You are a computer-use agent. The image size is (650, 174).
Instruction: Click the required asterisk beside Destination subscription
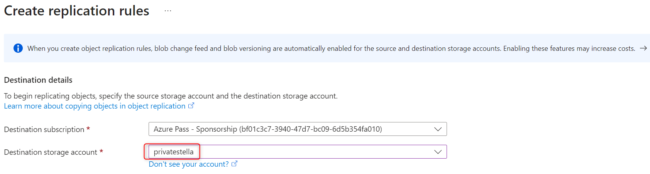tap(88, 129)
